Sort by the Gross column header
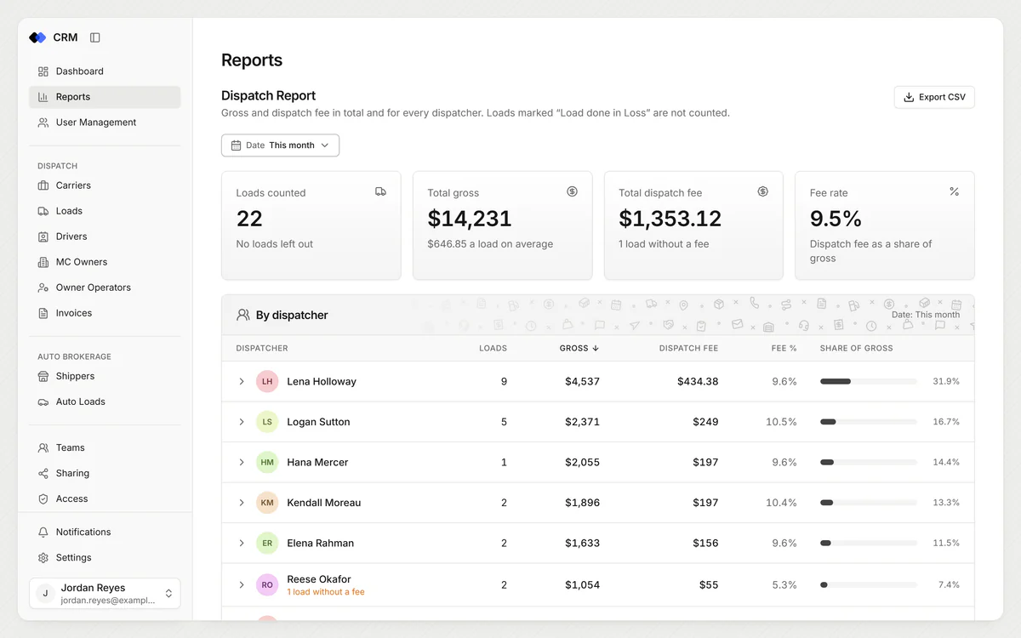Viewport: 1021px width, 638px height. coord(579,348)
